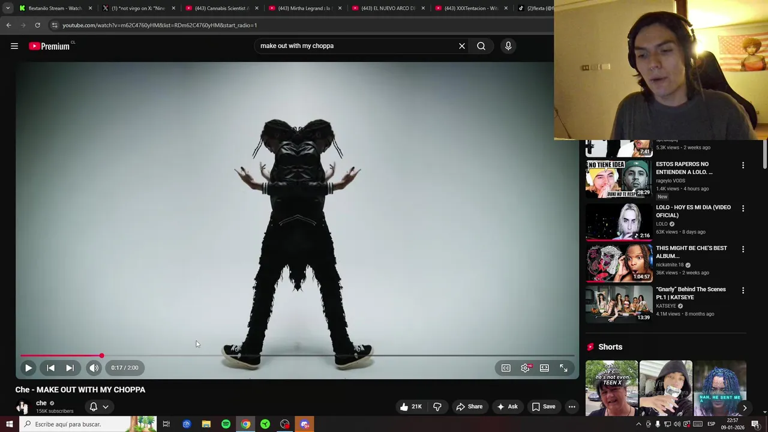Open menu for ESTOS RAPEROS NO ENTIENDEN video
The width and height of the screenshot is (768, 432).
tap(743, 165)
